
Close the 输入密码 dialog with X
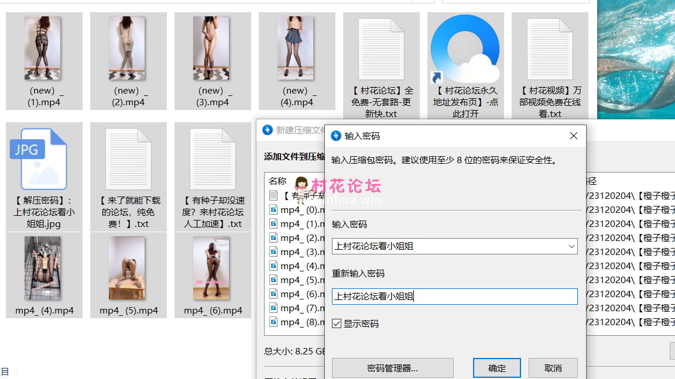point(573,136)
